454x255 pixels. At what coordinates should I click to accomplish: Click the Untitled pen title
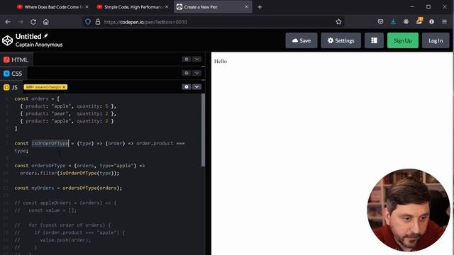pos(28,36)
